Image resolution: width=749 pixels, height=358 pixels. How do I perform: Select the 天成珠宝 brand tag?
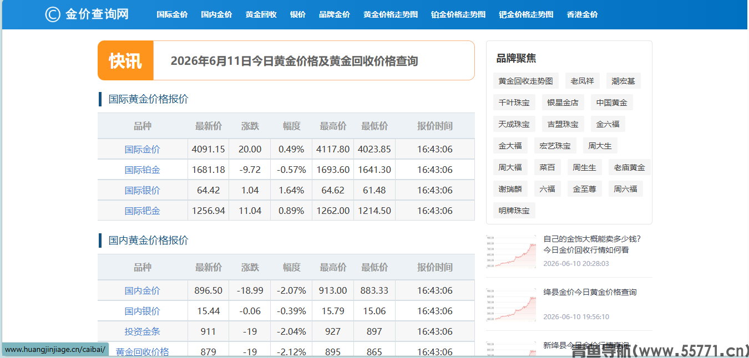pyautogui.click(x=514, y=124)
